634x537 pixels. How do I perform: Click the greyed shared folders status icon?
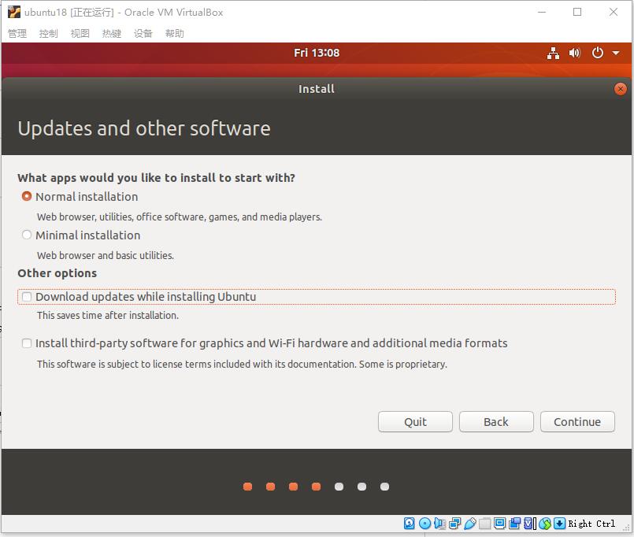[x=484, y=524]
